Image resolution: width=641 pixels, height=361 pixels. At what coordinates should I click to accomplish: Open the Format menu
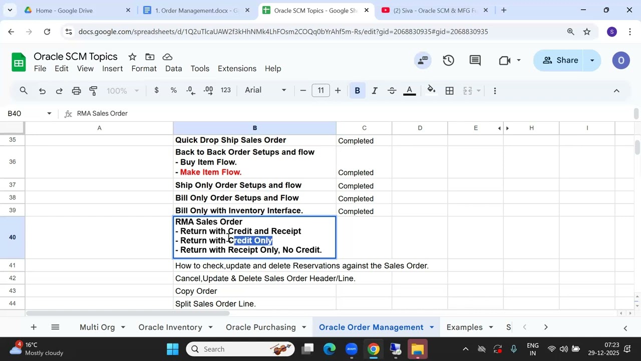[144, 69]
